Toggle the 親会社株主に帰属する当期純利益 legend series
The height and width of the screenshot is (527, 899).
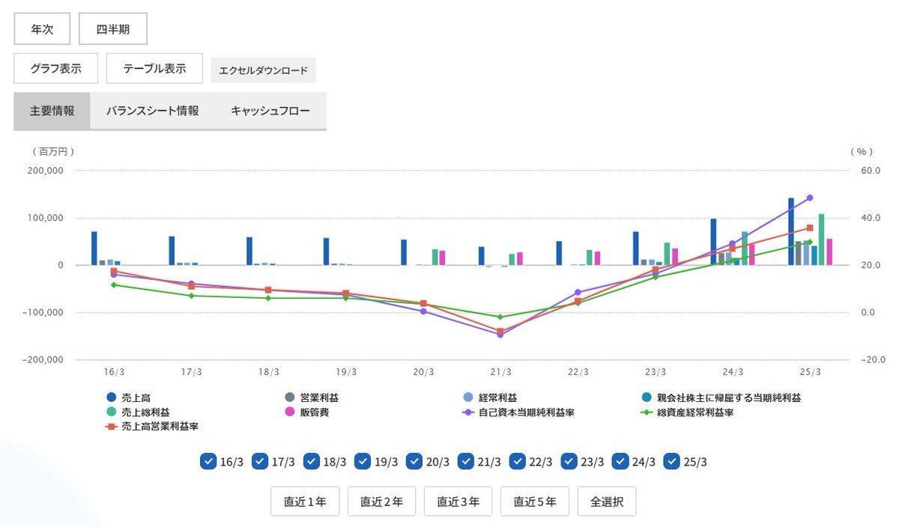tap(721, 398)
